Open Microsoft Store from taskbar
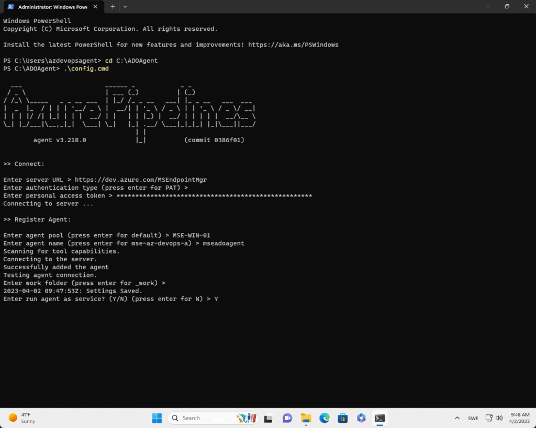Viewport: 536px width, 428px height. (x=343, y=418)
